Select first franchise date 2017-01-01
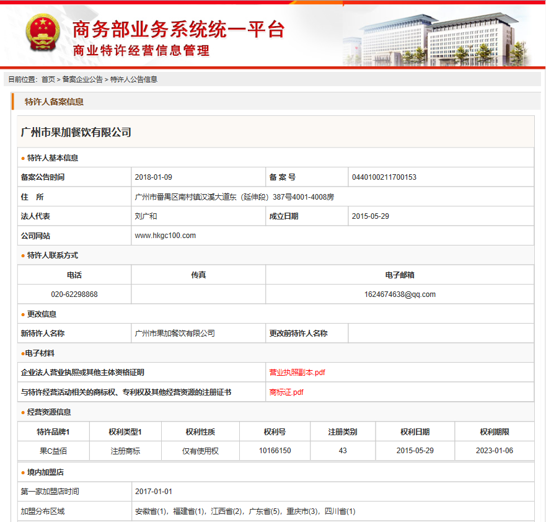Image resolution: width=546 pixels, height=522 pixels. 154,492
